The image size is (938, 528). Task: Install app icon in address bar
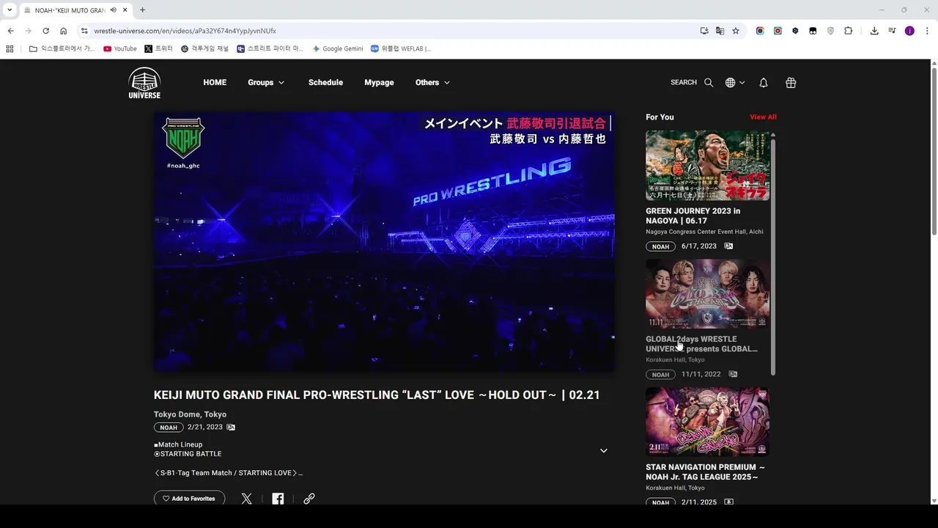(x=704, y=31)
